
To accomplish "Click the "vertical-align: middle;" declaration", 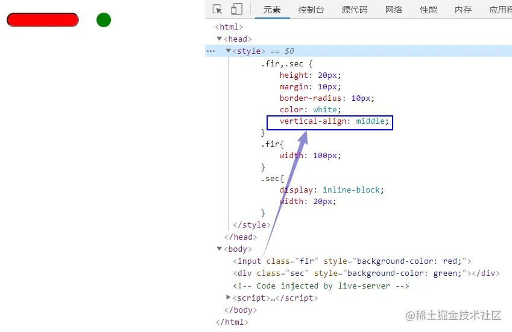I will point(334,121).
